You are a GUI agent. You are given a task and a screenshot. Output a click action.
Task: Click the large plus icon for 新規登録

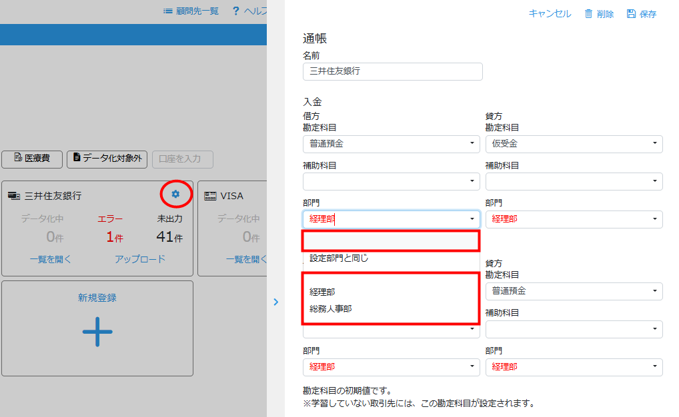click(x=97, y=331)
